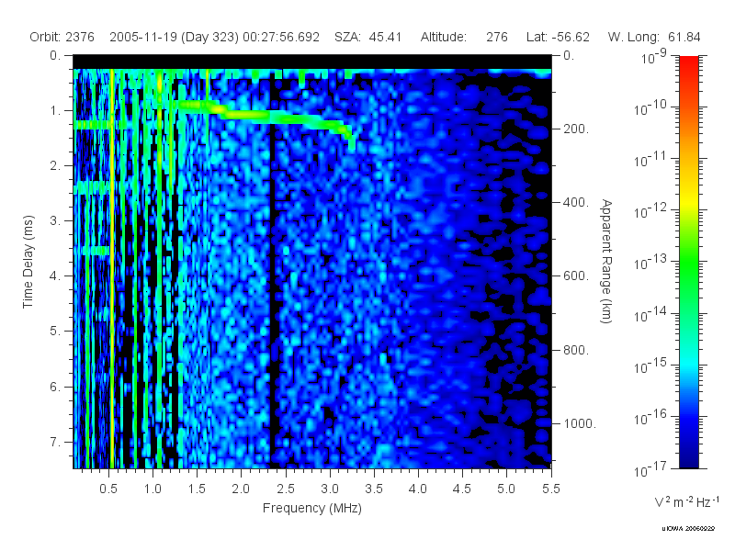Click the 10⁻¹¹ color scale label
This screenshot has height=551, width=735.
(x=650, y=160)
